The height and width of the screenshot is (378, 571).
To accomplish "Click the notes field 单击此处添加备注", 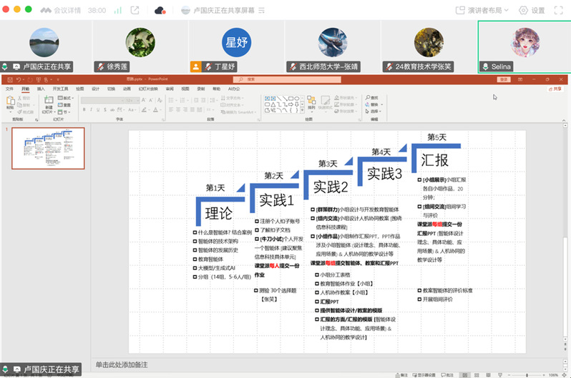I will pos(122,364).
